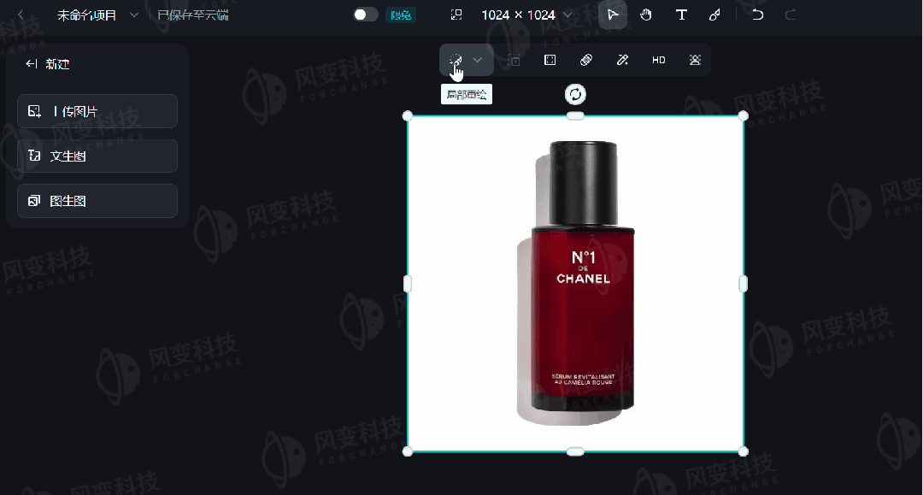Click the 上传图片 upload image button
Viewport: 923px width, 495px height.
(x=97, y=111)
